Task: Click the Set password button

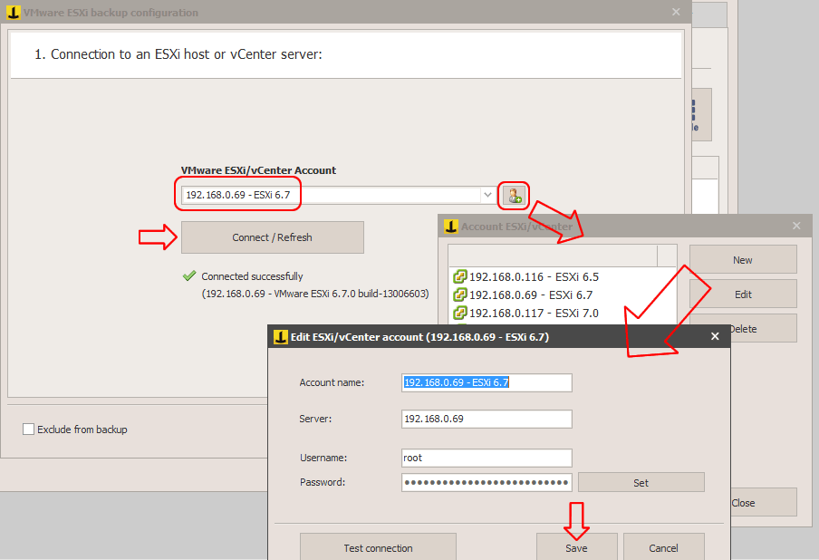Action: click(641, 483)
